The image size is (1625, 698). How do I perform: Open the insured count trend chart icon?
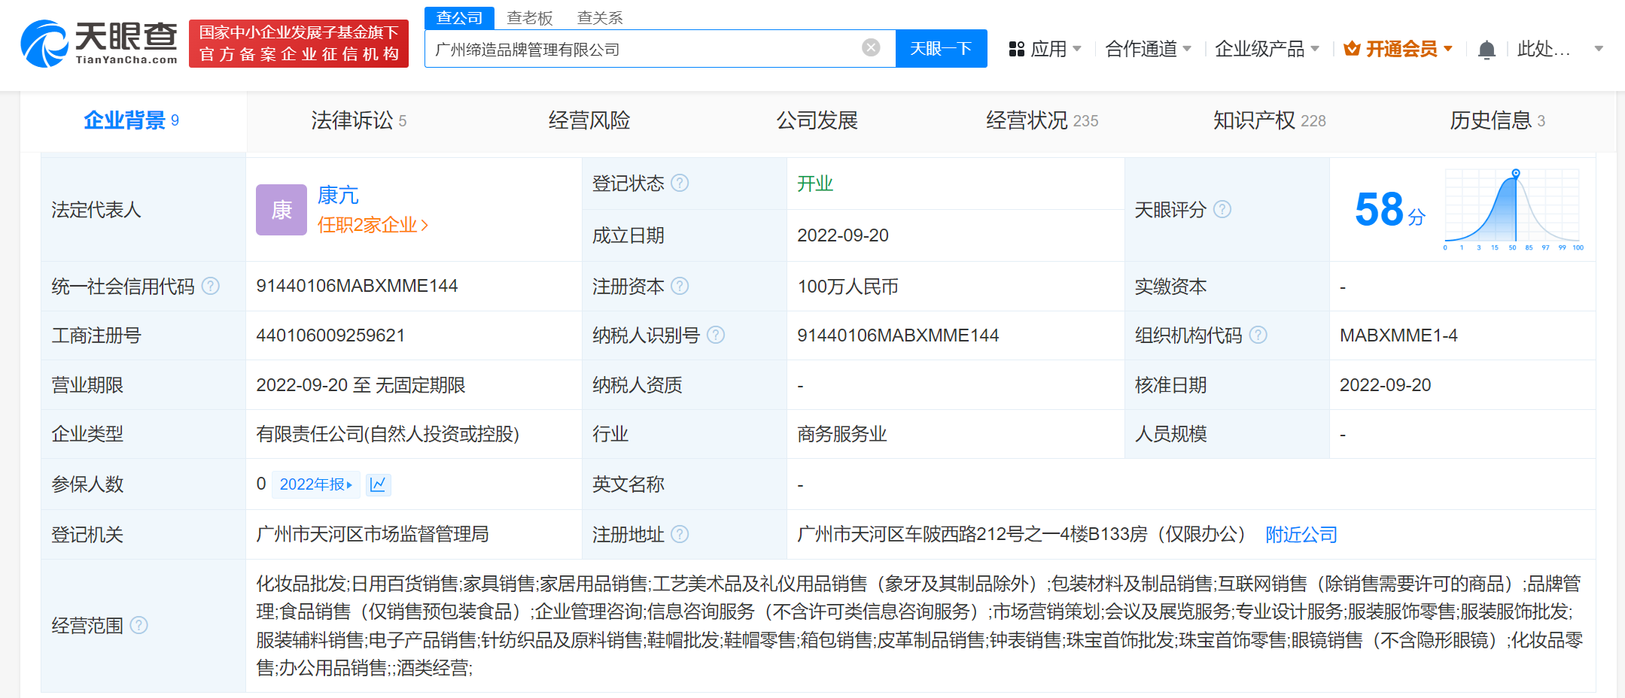click(x=378, y=484)
